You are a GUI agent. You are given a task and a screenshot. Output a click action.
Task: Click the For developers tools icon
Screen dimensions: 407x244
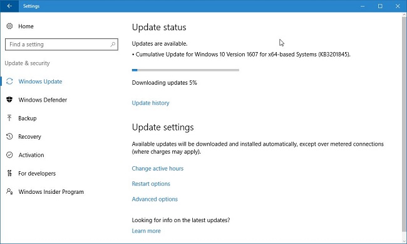coord(9,173)
